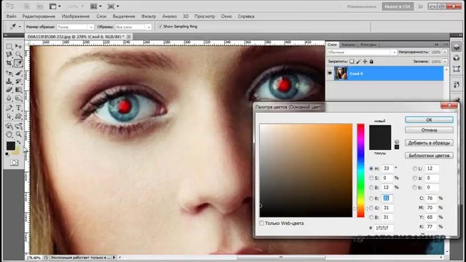The image size is (466, 262).
Task: Open the Layers panel options menu
Action: (446, 44)
